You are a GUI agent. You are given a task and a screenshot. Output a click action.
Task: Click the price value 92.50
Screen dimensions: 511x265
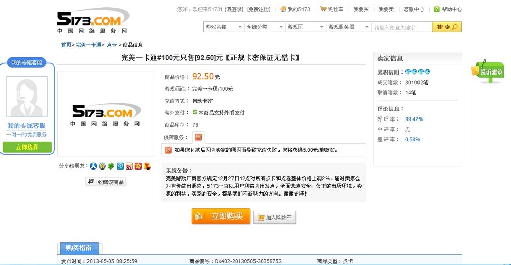[x=203, y=76]
